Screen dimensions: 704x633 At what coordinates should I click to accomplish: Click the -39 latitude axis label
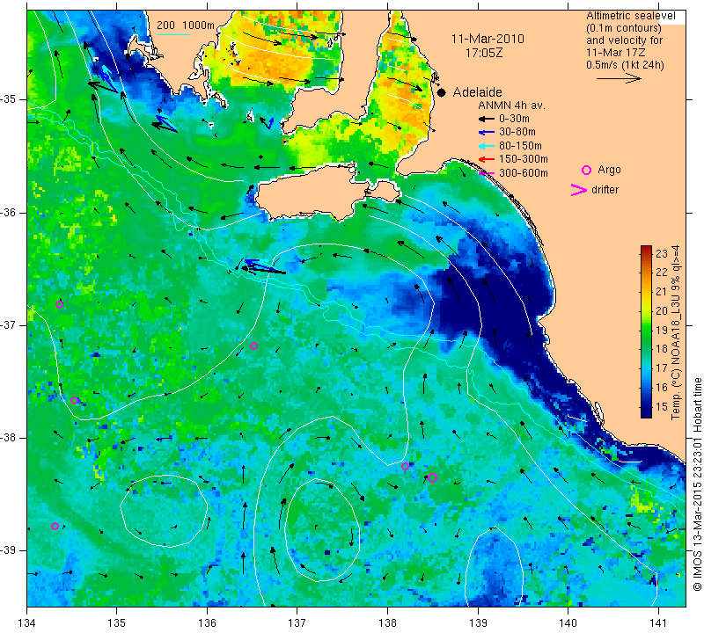pos(9,550)
